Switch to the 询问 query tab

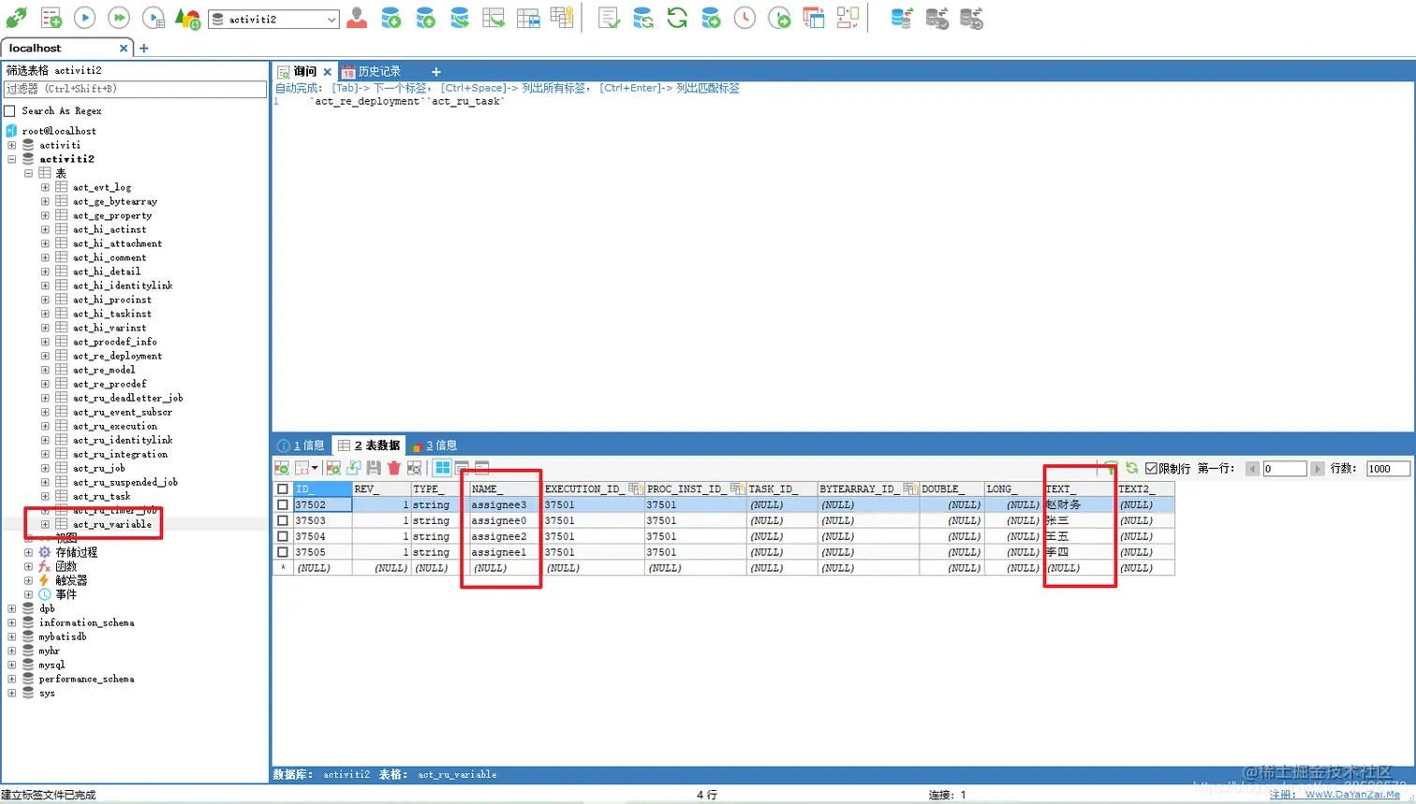[x=304, y=71]
